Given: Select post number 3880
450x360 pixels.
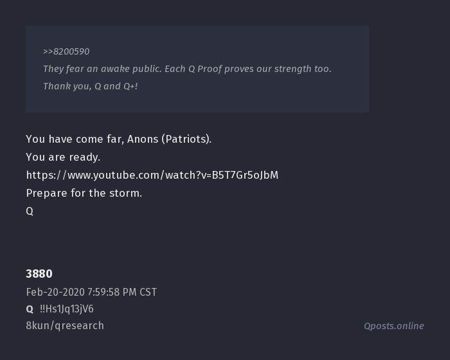Looking at the screenshot, I should click(39, 274).
